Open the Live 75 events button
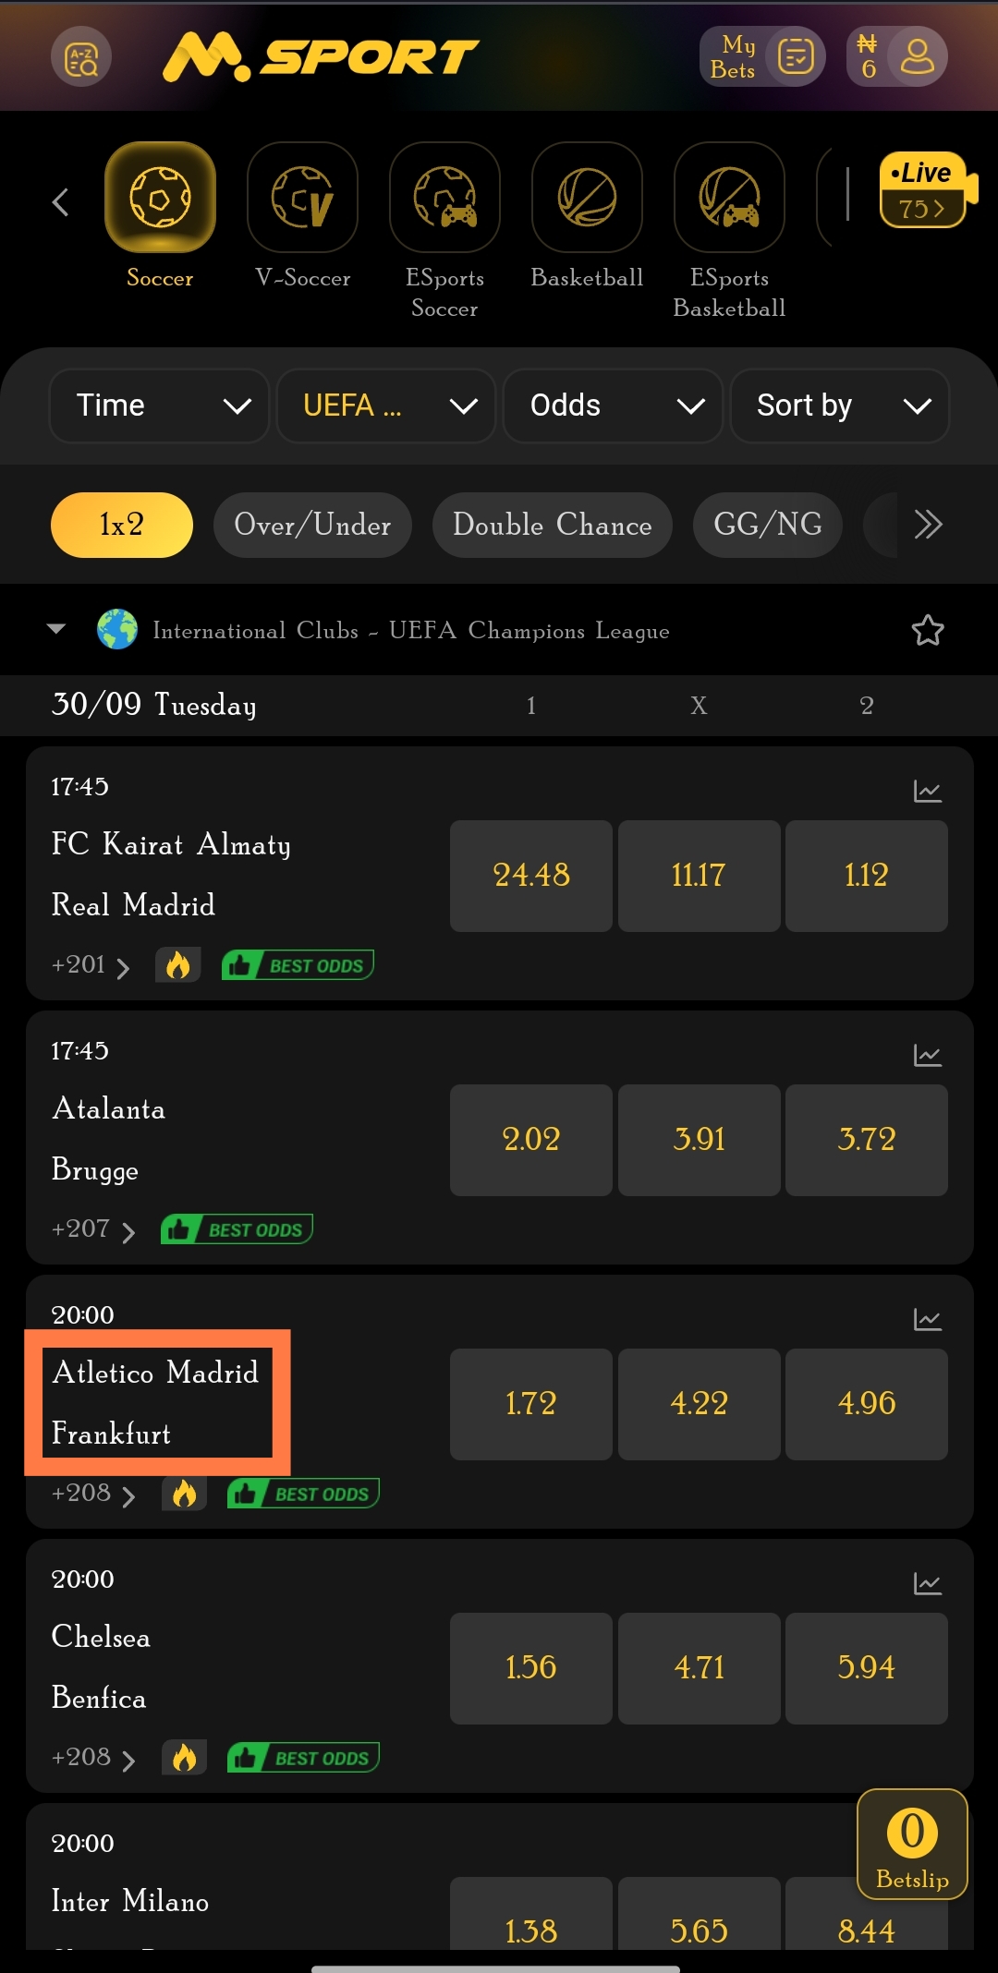The height and width of the screenshot is (1973, 998). coord(922,190)
